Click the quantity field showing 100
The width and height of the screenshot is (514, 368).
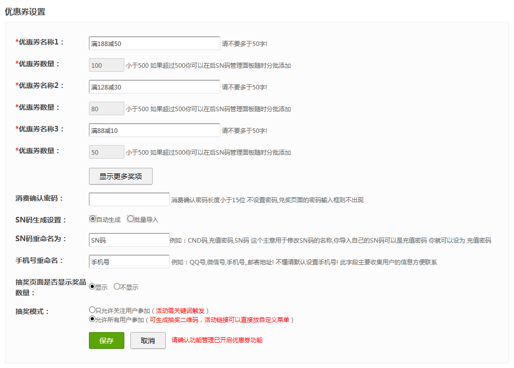[x=106, y=65]
